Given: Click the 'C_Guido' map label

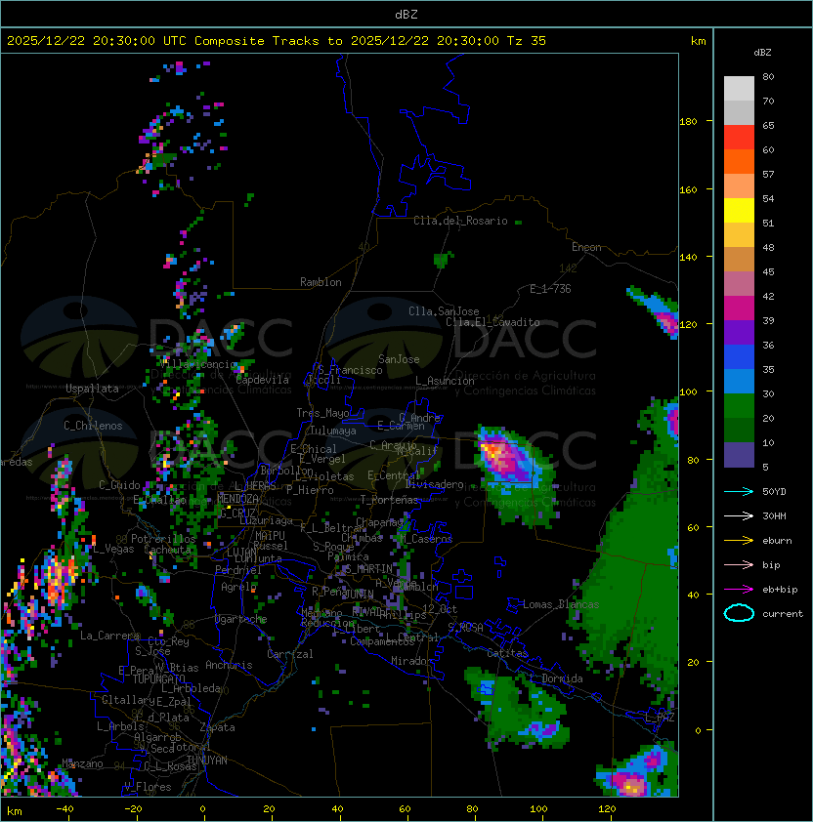Looking at the screenshot, I should tap(119, 485).
